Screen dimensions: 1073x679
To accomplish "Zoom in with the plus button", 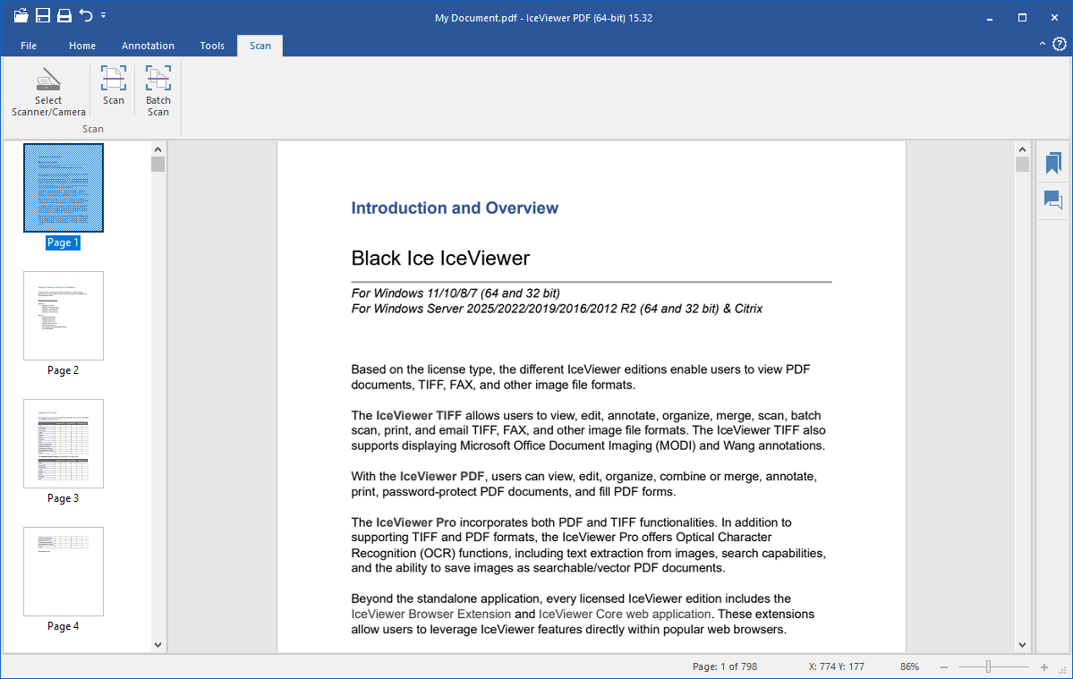I will (x=1044, y=666).
